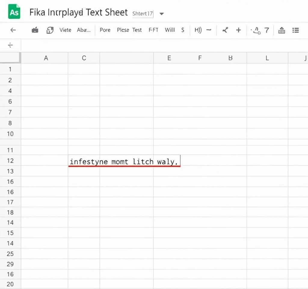
Task: Select row 1 header
Action: [10, 69]
